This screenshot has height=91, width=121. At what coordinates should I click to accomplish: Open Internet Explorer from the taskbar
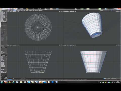pos(13,82)
